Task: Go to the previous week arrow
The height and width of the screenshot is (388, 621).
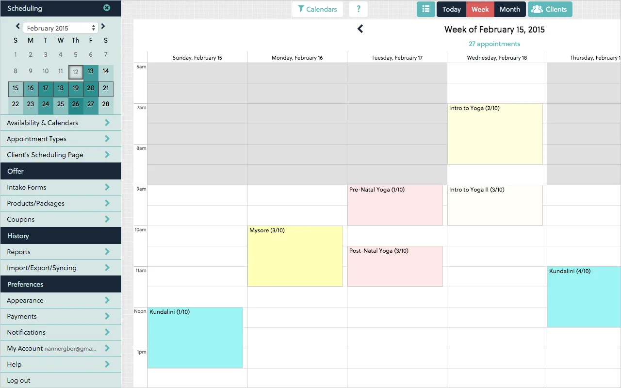Action: point(360,29)
